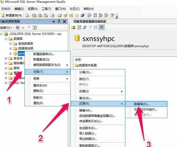Open the Connect (连接) dropdown
Viewport: 177px width, 147px height.
click(x=6, y=28)
